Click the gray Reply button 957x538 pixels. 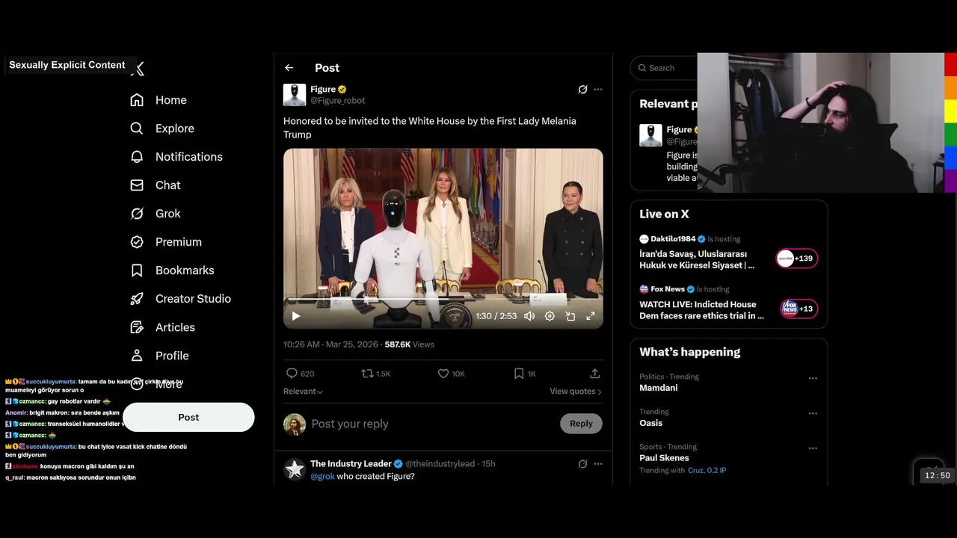[x=581, y=424]
